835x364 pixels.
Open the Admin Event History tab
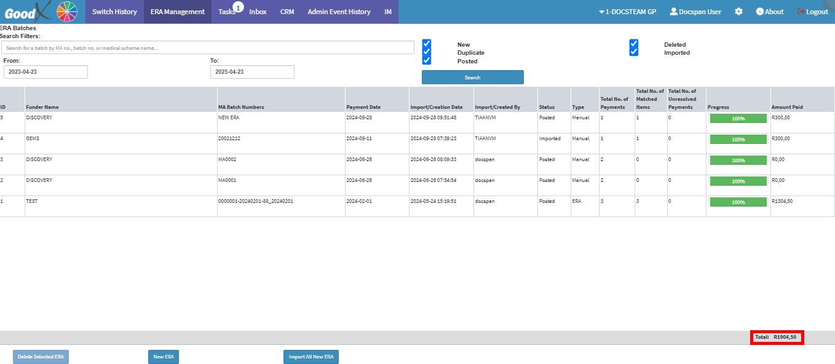[339, 12]
